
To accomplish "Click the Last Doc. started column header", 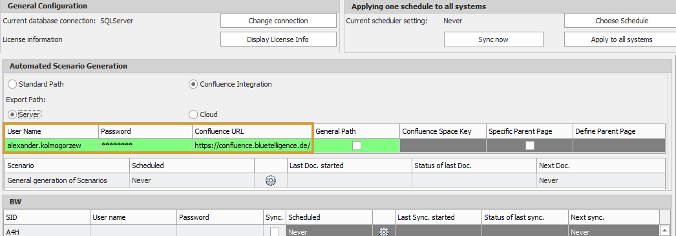I will coord(349,166).
